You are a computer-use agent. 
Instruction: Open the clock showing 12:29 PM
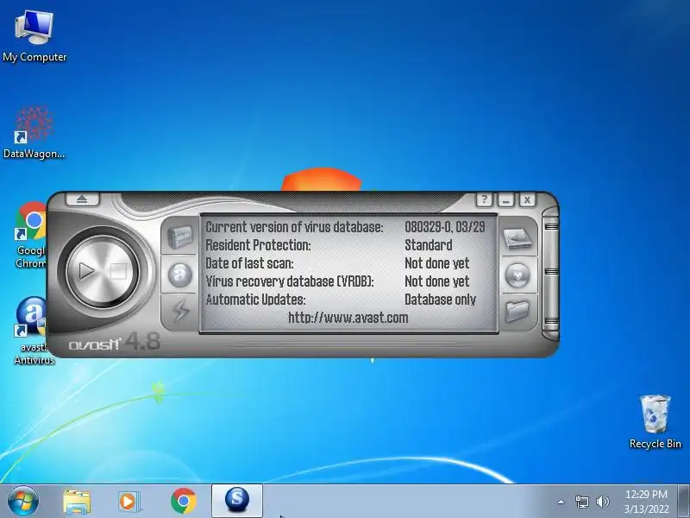(x=646, y=502)
